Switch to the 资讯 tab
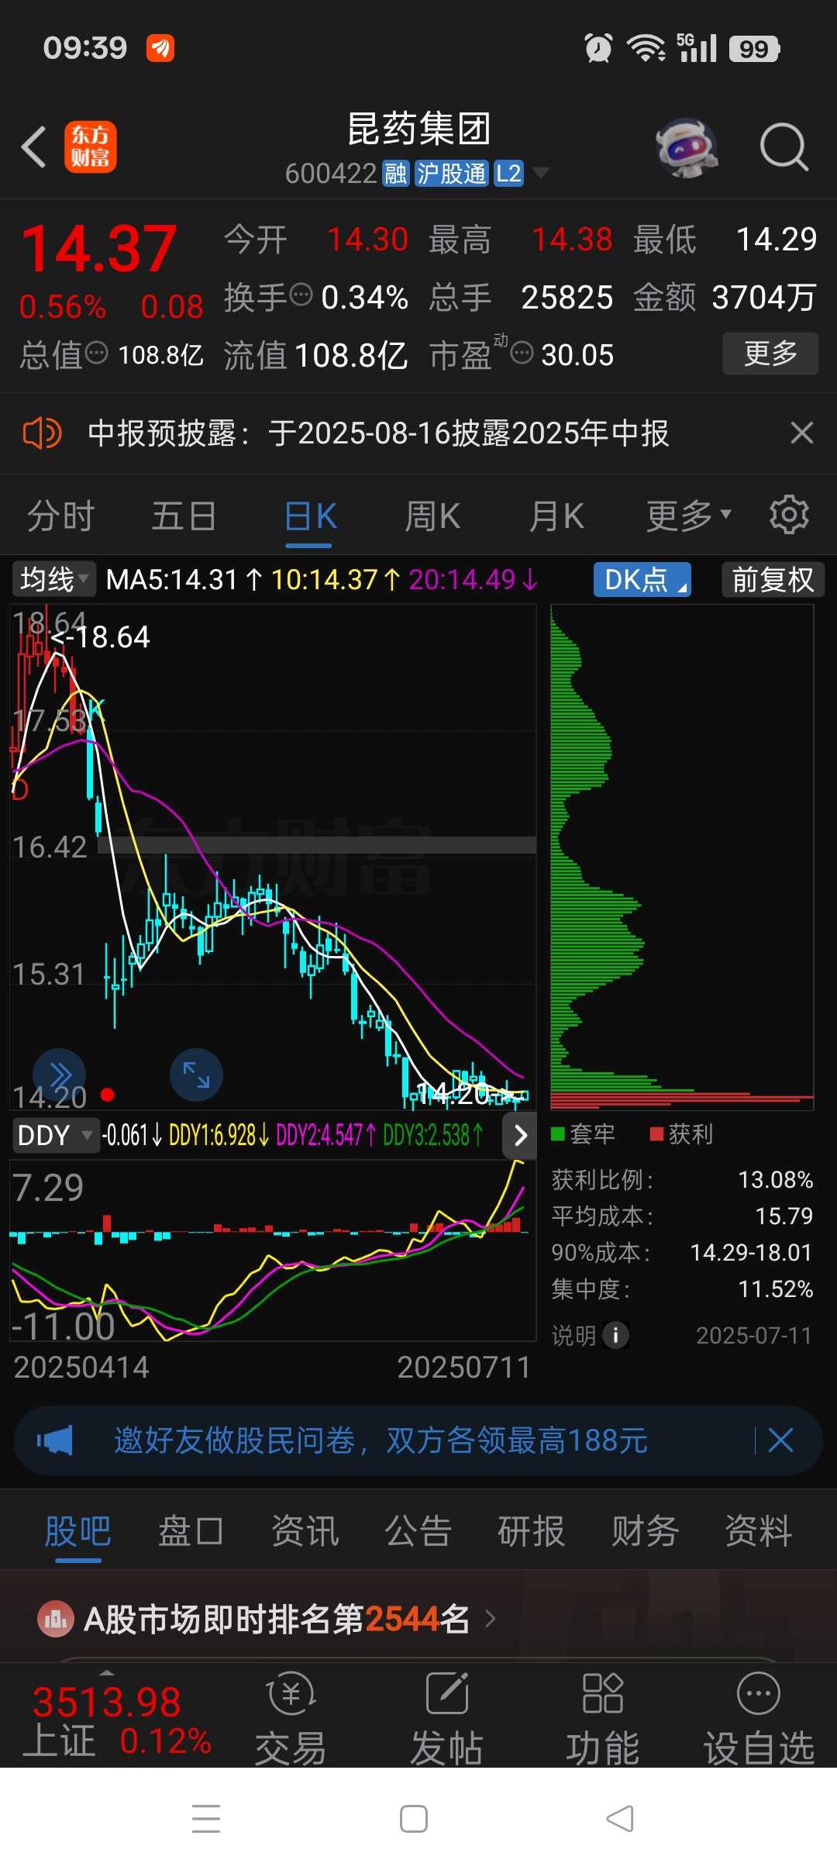The width and height of the screenshot is (837, 1870). pos(305,1531)
